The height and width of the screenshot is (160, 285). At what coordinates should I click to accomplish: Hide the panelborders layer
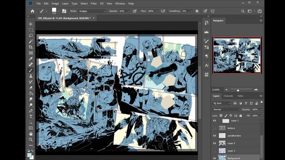[x=215, y=136]
